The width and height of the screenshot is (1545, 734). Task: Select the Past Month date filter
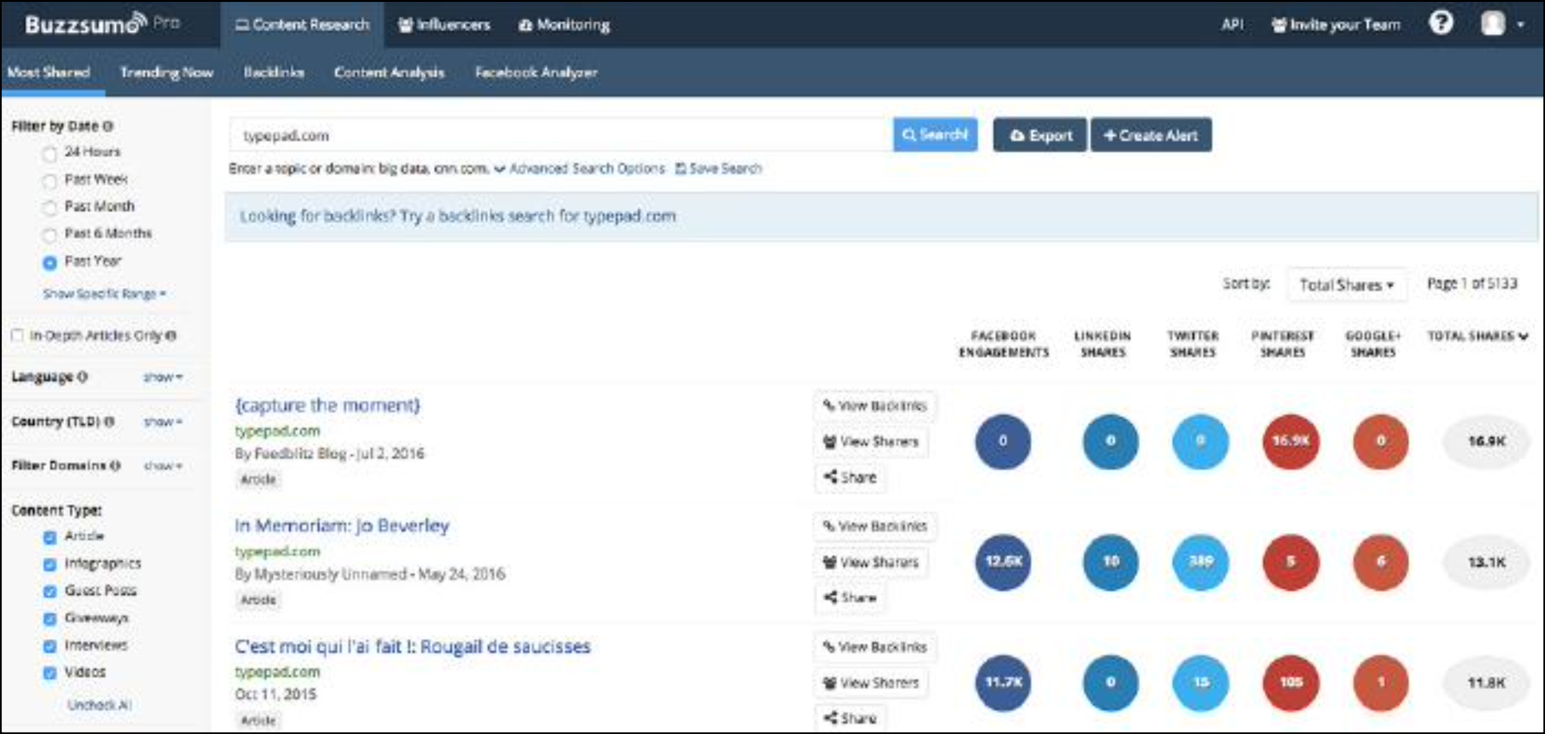tap(49, 208)
